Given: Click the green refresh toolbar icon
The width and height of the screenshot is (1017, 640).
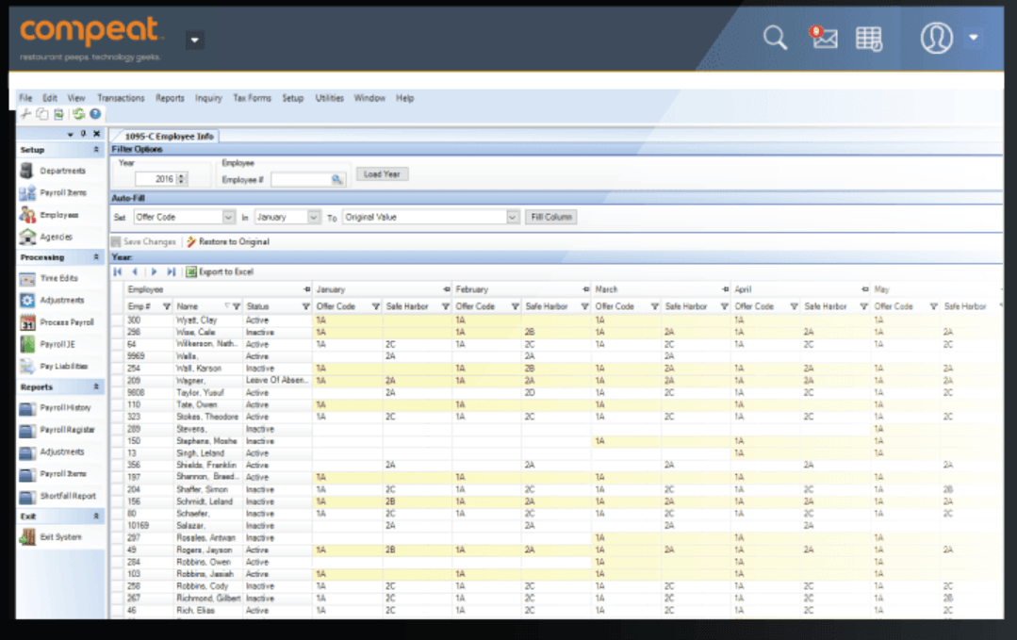Looking at the screenshot, I should [x=79, y=114].
